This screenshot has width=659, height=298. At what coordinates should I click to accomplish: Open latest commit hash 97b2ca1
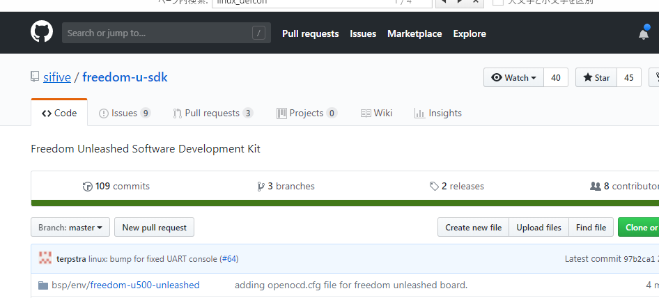coord(639,259)
